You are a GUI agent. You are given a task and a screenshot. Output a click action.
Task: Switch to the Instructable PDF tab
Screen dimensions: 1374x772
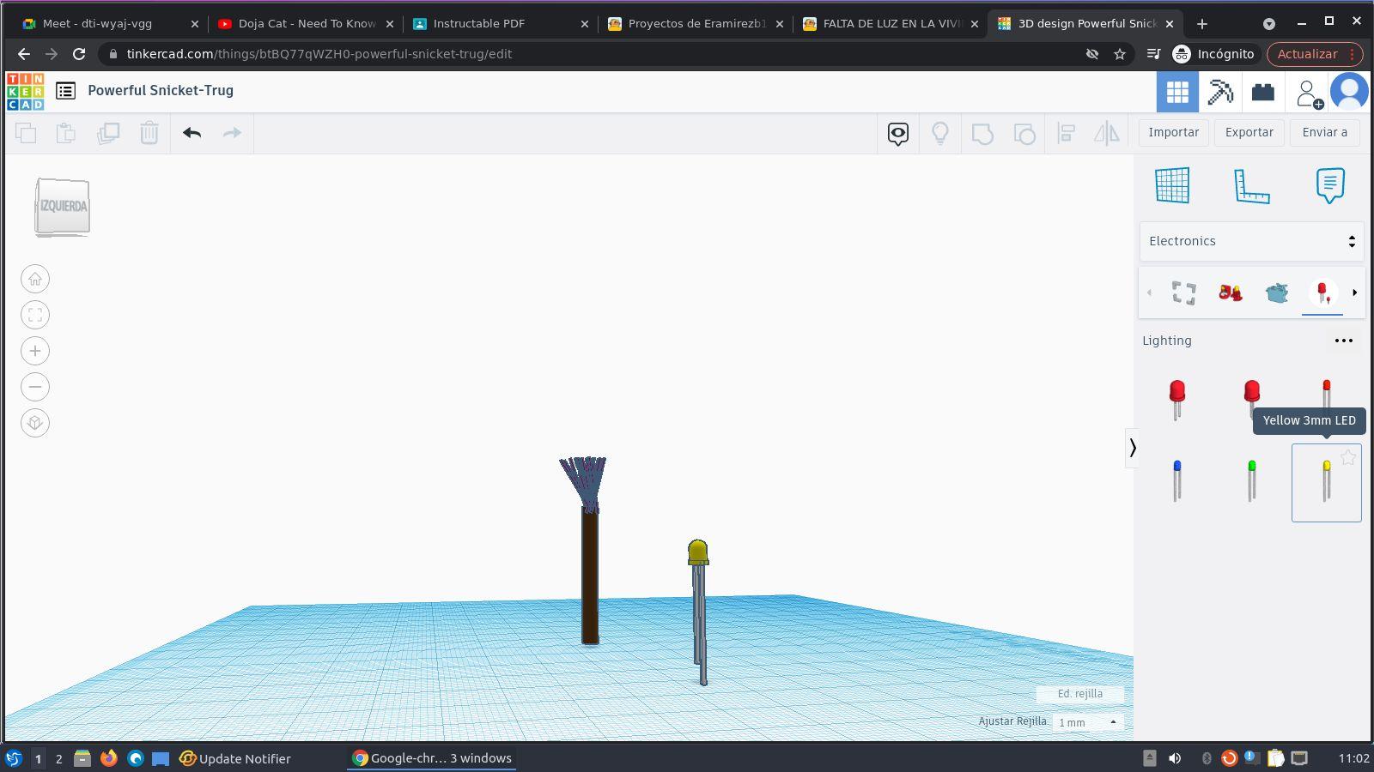pos(501,24)
